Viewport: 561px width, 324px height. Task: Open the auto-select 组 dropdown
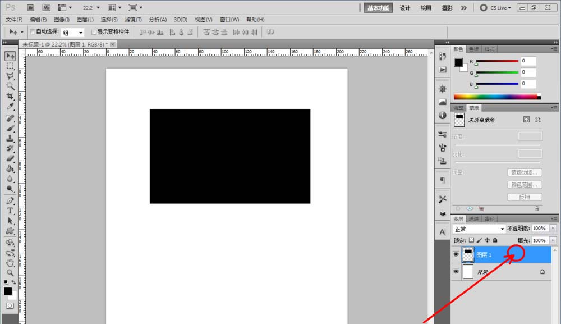pyautogui.click(x=72, y=33)
